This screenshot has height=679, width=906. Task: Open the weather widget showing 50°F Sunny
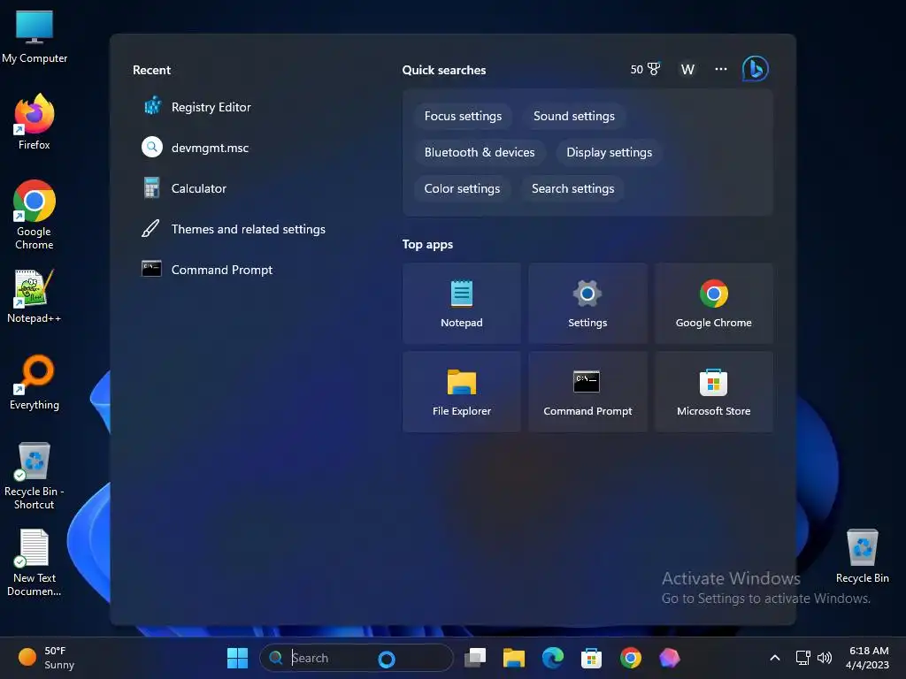(x=47, y=658)
